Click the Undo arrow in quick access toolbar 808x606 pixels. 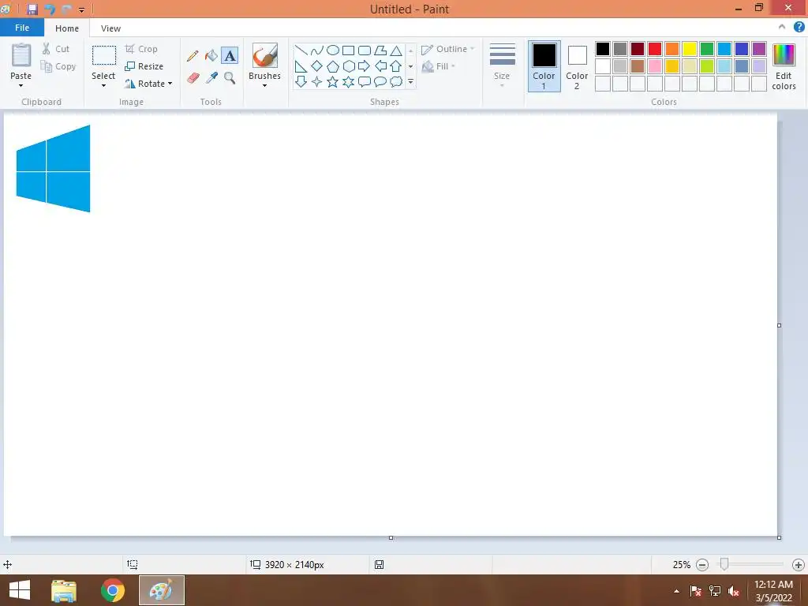click(50, 9)
